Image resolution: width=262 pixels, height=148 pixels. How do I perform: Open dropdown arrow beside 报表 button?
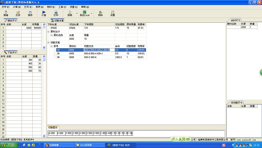coord(77,13)
